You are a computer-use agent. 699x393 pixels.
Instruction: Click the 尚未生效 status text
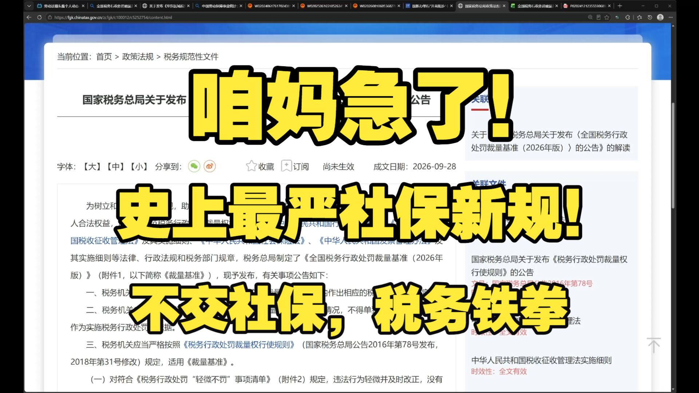tap(338, 167)
